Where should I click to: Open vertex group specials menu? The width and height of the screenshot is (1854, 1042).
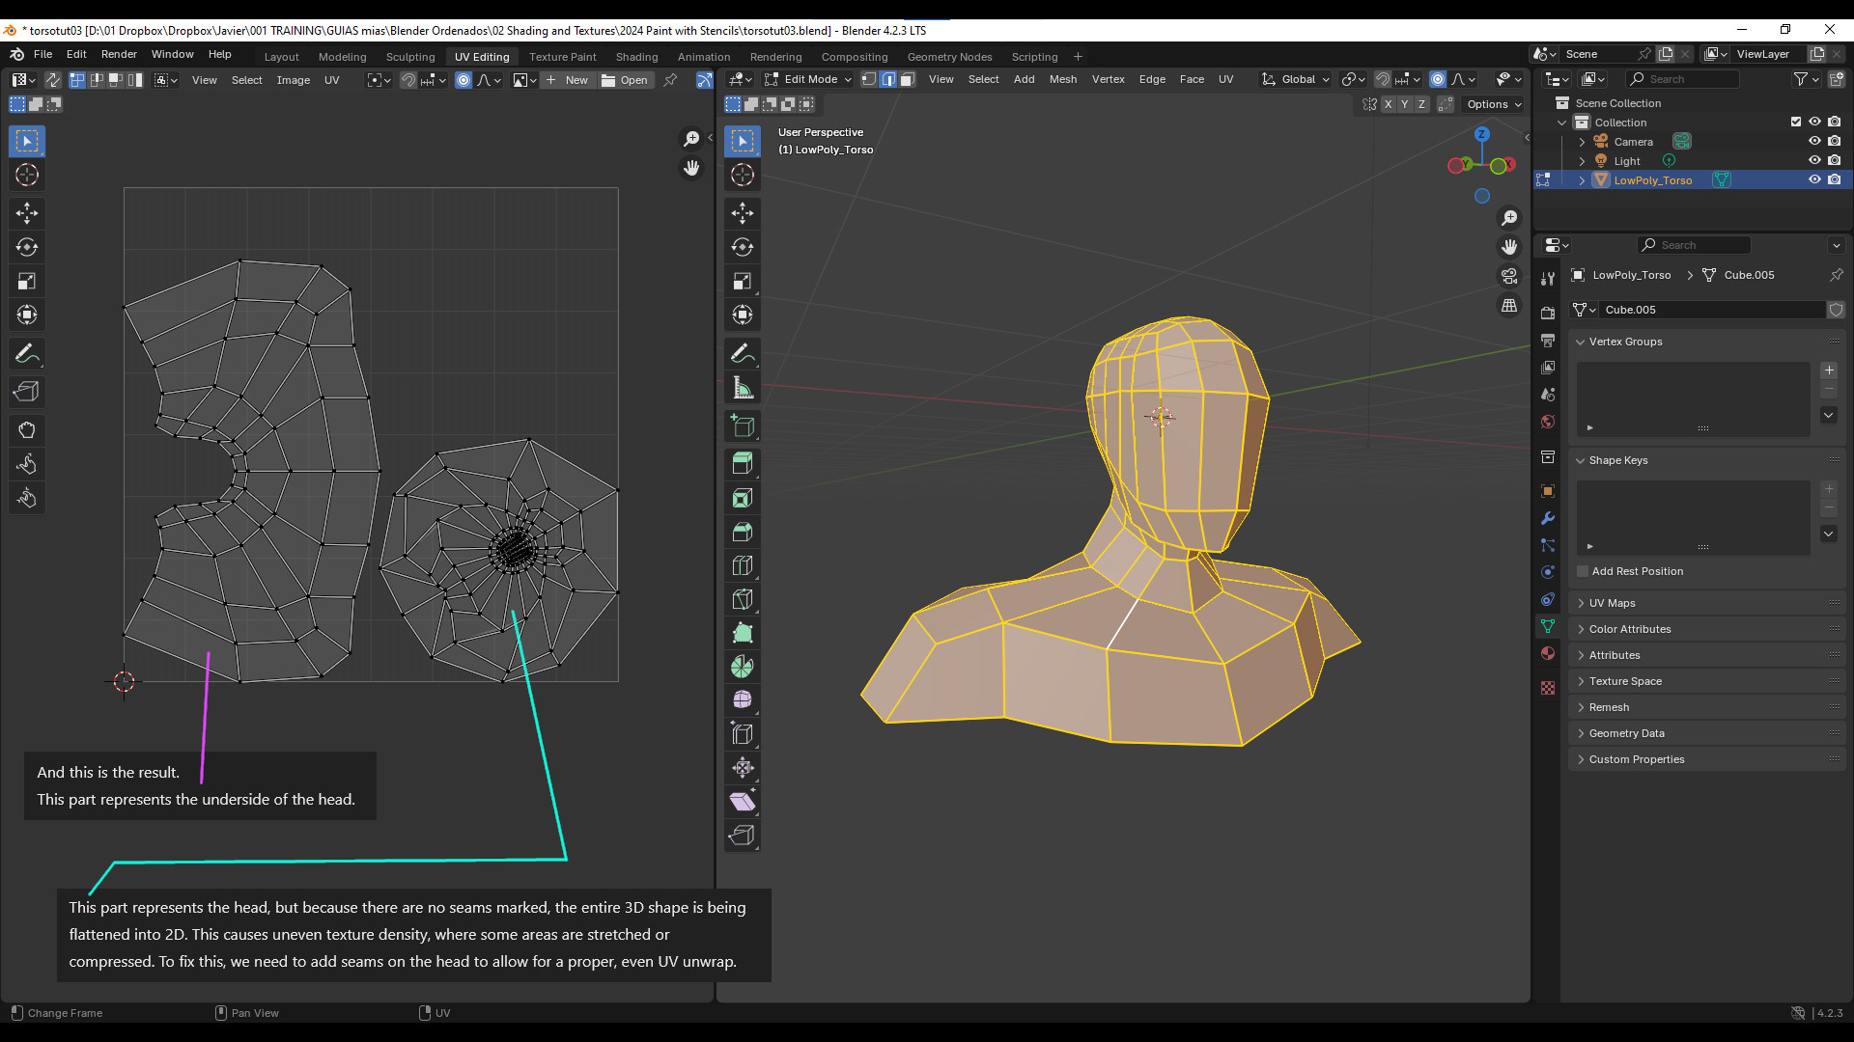tap(1829, 415)
